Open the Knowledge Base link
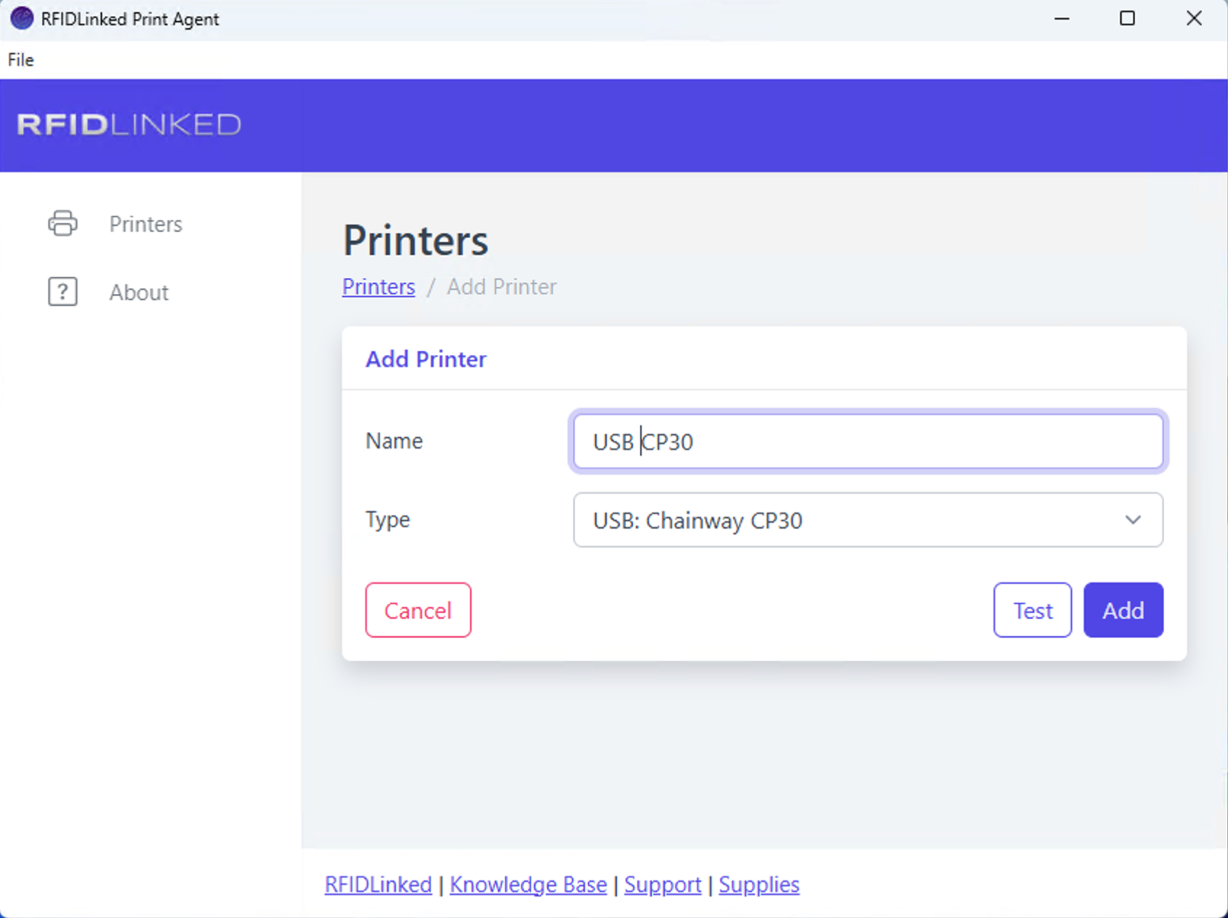Viewport: 1228px width, 918px height. 528,885
